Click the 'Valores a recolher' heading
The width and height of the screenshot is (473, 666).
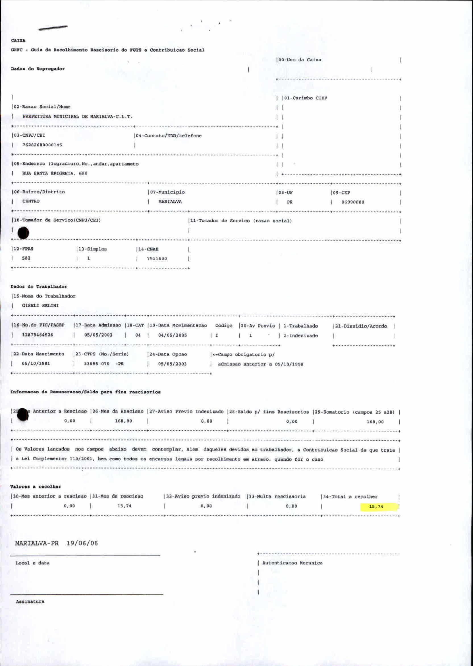(36, 487)
